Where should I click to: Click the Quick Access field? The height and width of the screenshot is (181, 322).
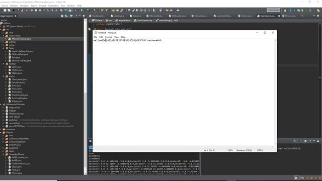click(x=274, y=10)
